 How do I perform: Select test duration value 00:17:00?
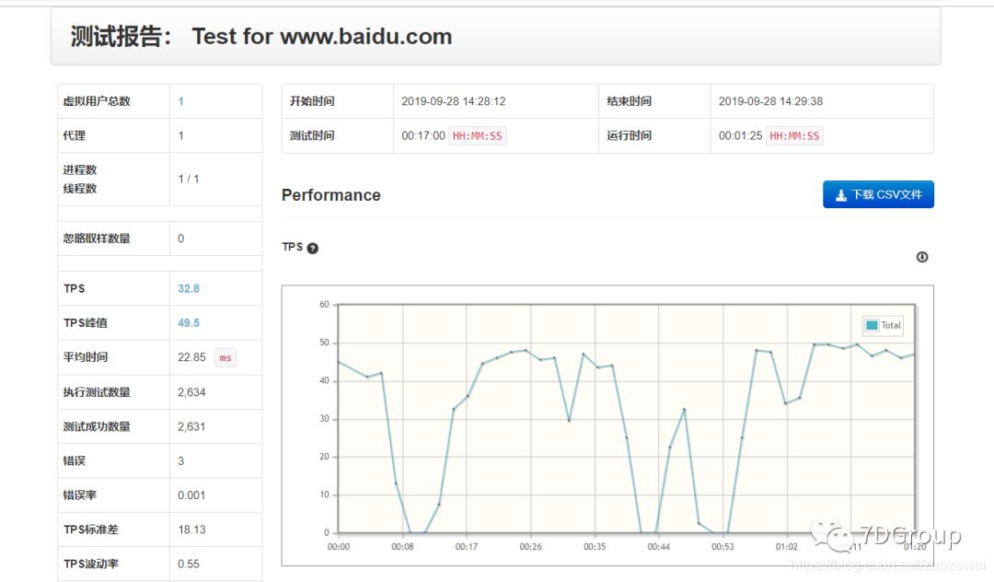(x=422, y=135)
